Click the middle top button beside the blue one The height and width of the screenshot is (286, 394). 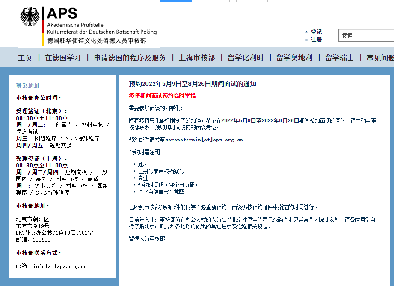point(213,2)
